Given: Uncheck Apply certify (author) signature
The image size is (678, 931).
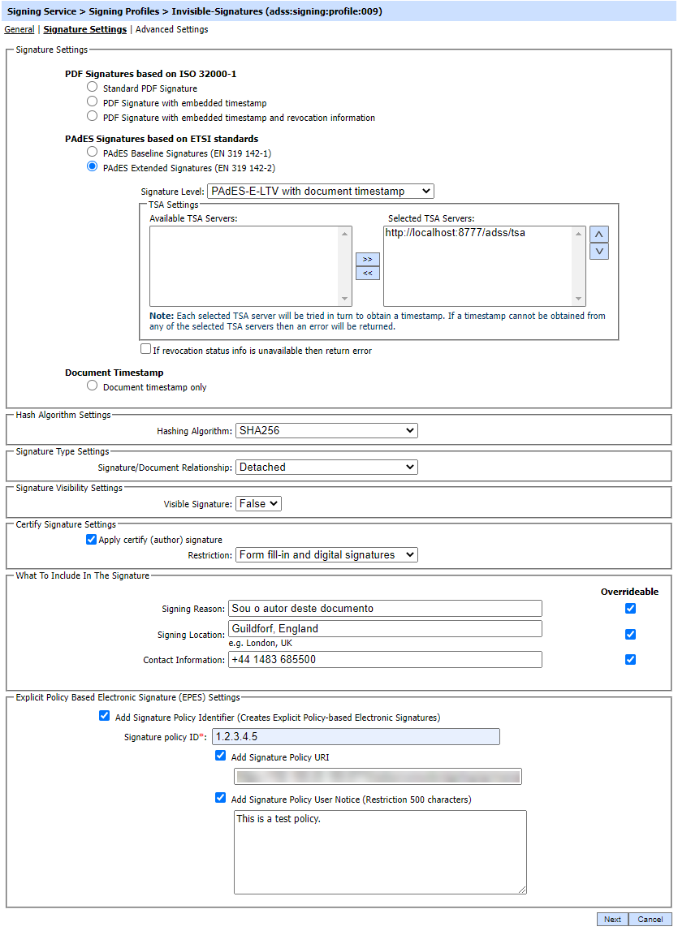Looking at the screenshot, I should (91, 539).
